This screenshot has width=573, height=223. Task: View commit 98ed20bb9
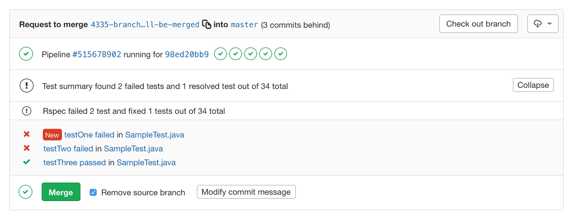(187, 54)
